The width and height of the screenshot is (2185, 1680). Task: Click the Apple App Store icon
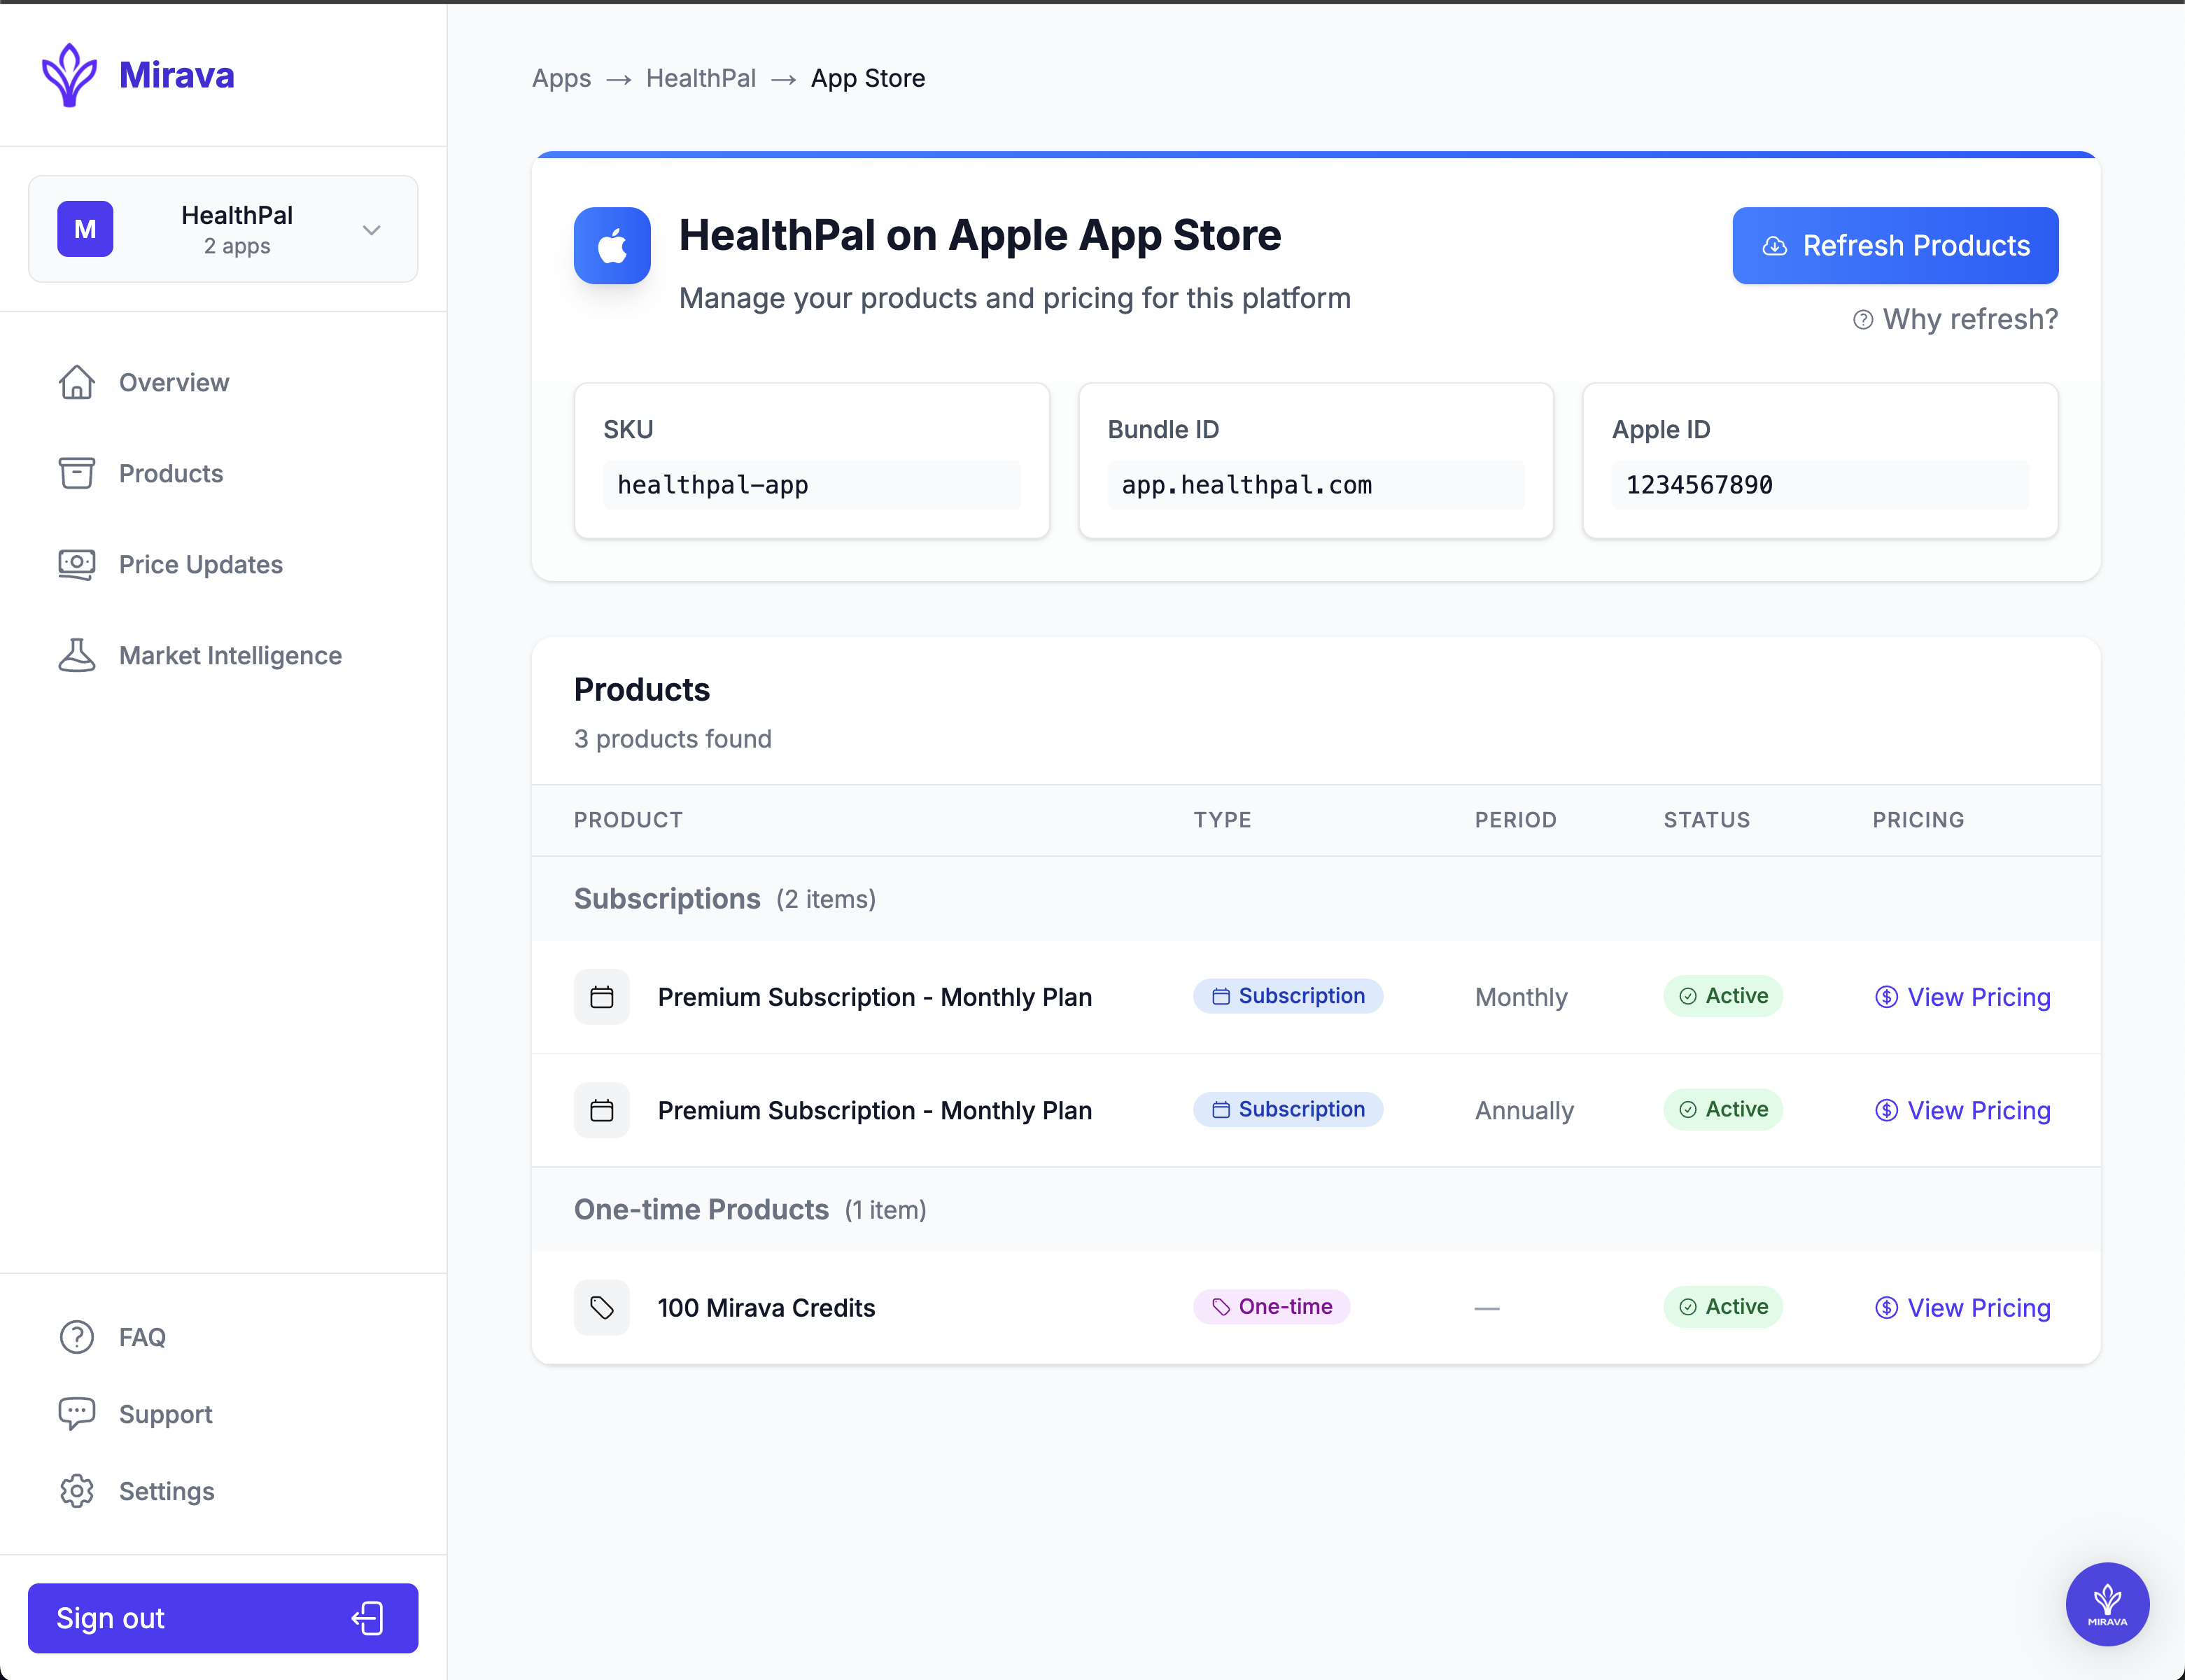coord(612,246)
